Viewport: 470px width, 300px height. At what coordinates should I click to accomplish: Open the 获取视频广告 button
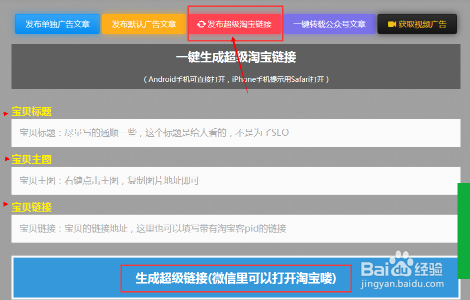[x=417, y=24]
